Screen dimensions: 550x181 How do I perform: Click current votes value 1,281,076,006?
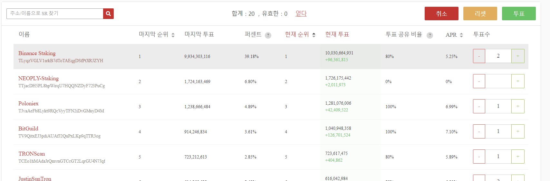(x=338, y=103)
